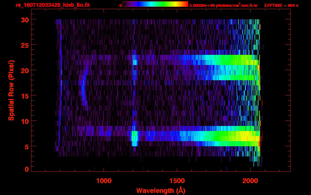Select the 2000 tick label on wavelength axis
Screen dimensions: 311x195
pyautogui.click(x=250, y=181)
